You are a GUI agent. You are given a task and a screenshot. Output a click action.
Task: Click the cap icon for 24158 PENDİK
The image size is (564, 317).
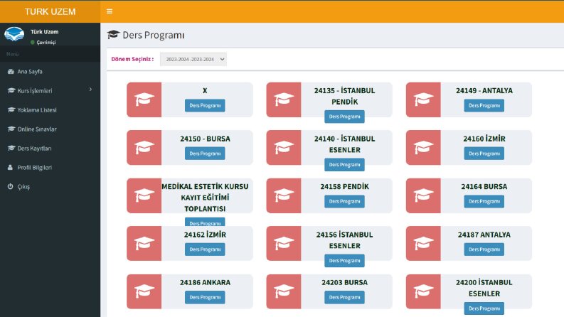284,195
